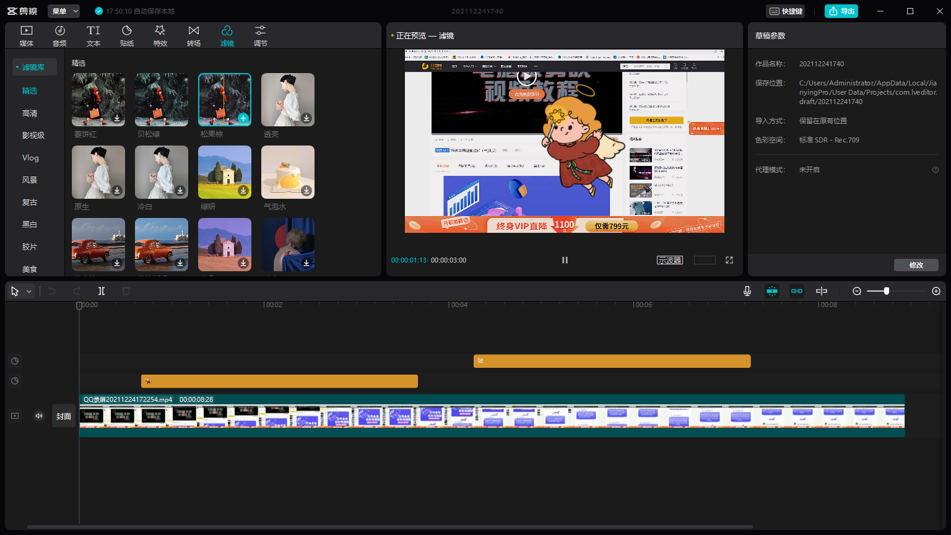Toggle main track magnet snapping
The width and height of the screenshot is (951, 535).
pos(772,291)
